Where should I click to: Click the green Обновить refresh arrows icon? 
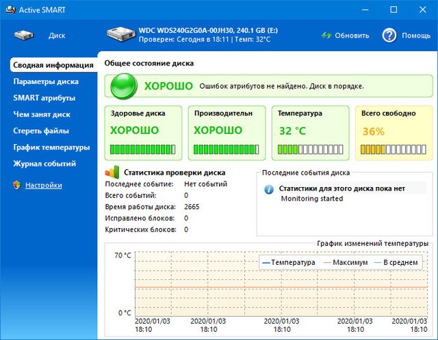tap(327, 36)
